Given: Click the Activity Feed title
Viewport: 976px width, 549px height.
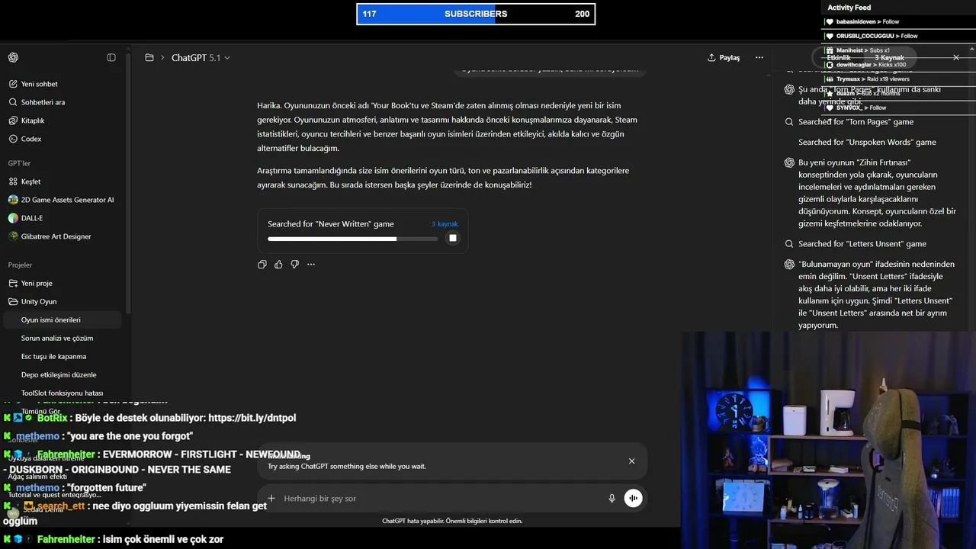Looking at the screenshot, I should 849,8.
